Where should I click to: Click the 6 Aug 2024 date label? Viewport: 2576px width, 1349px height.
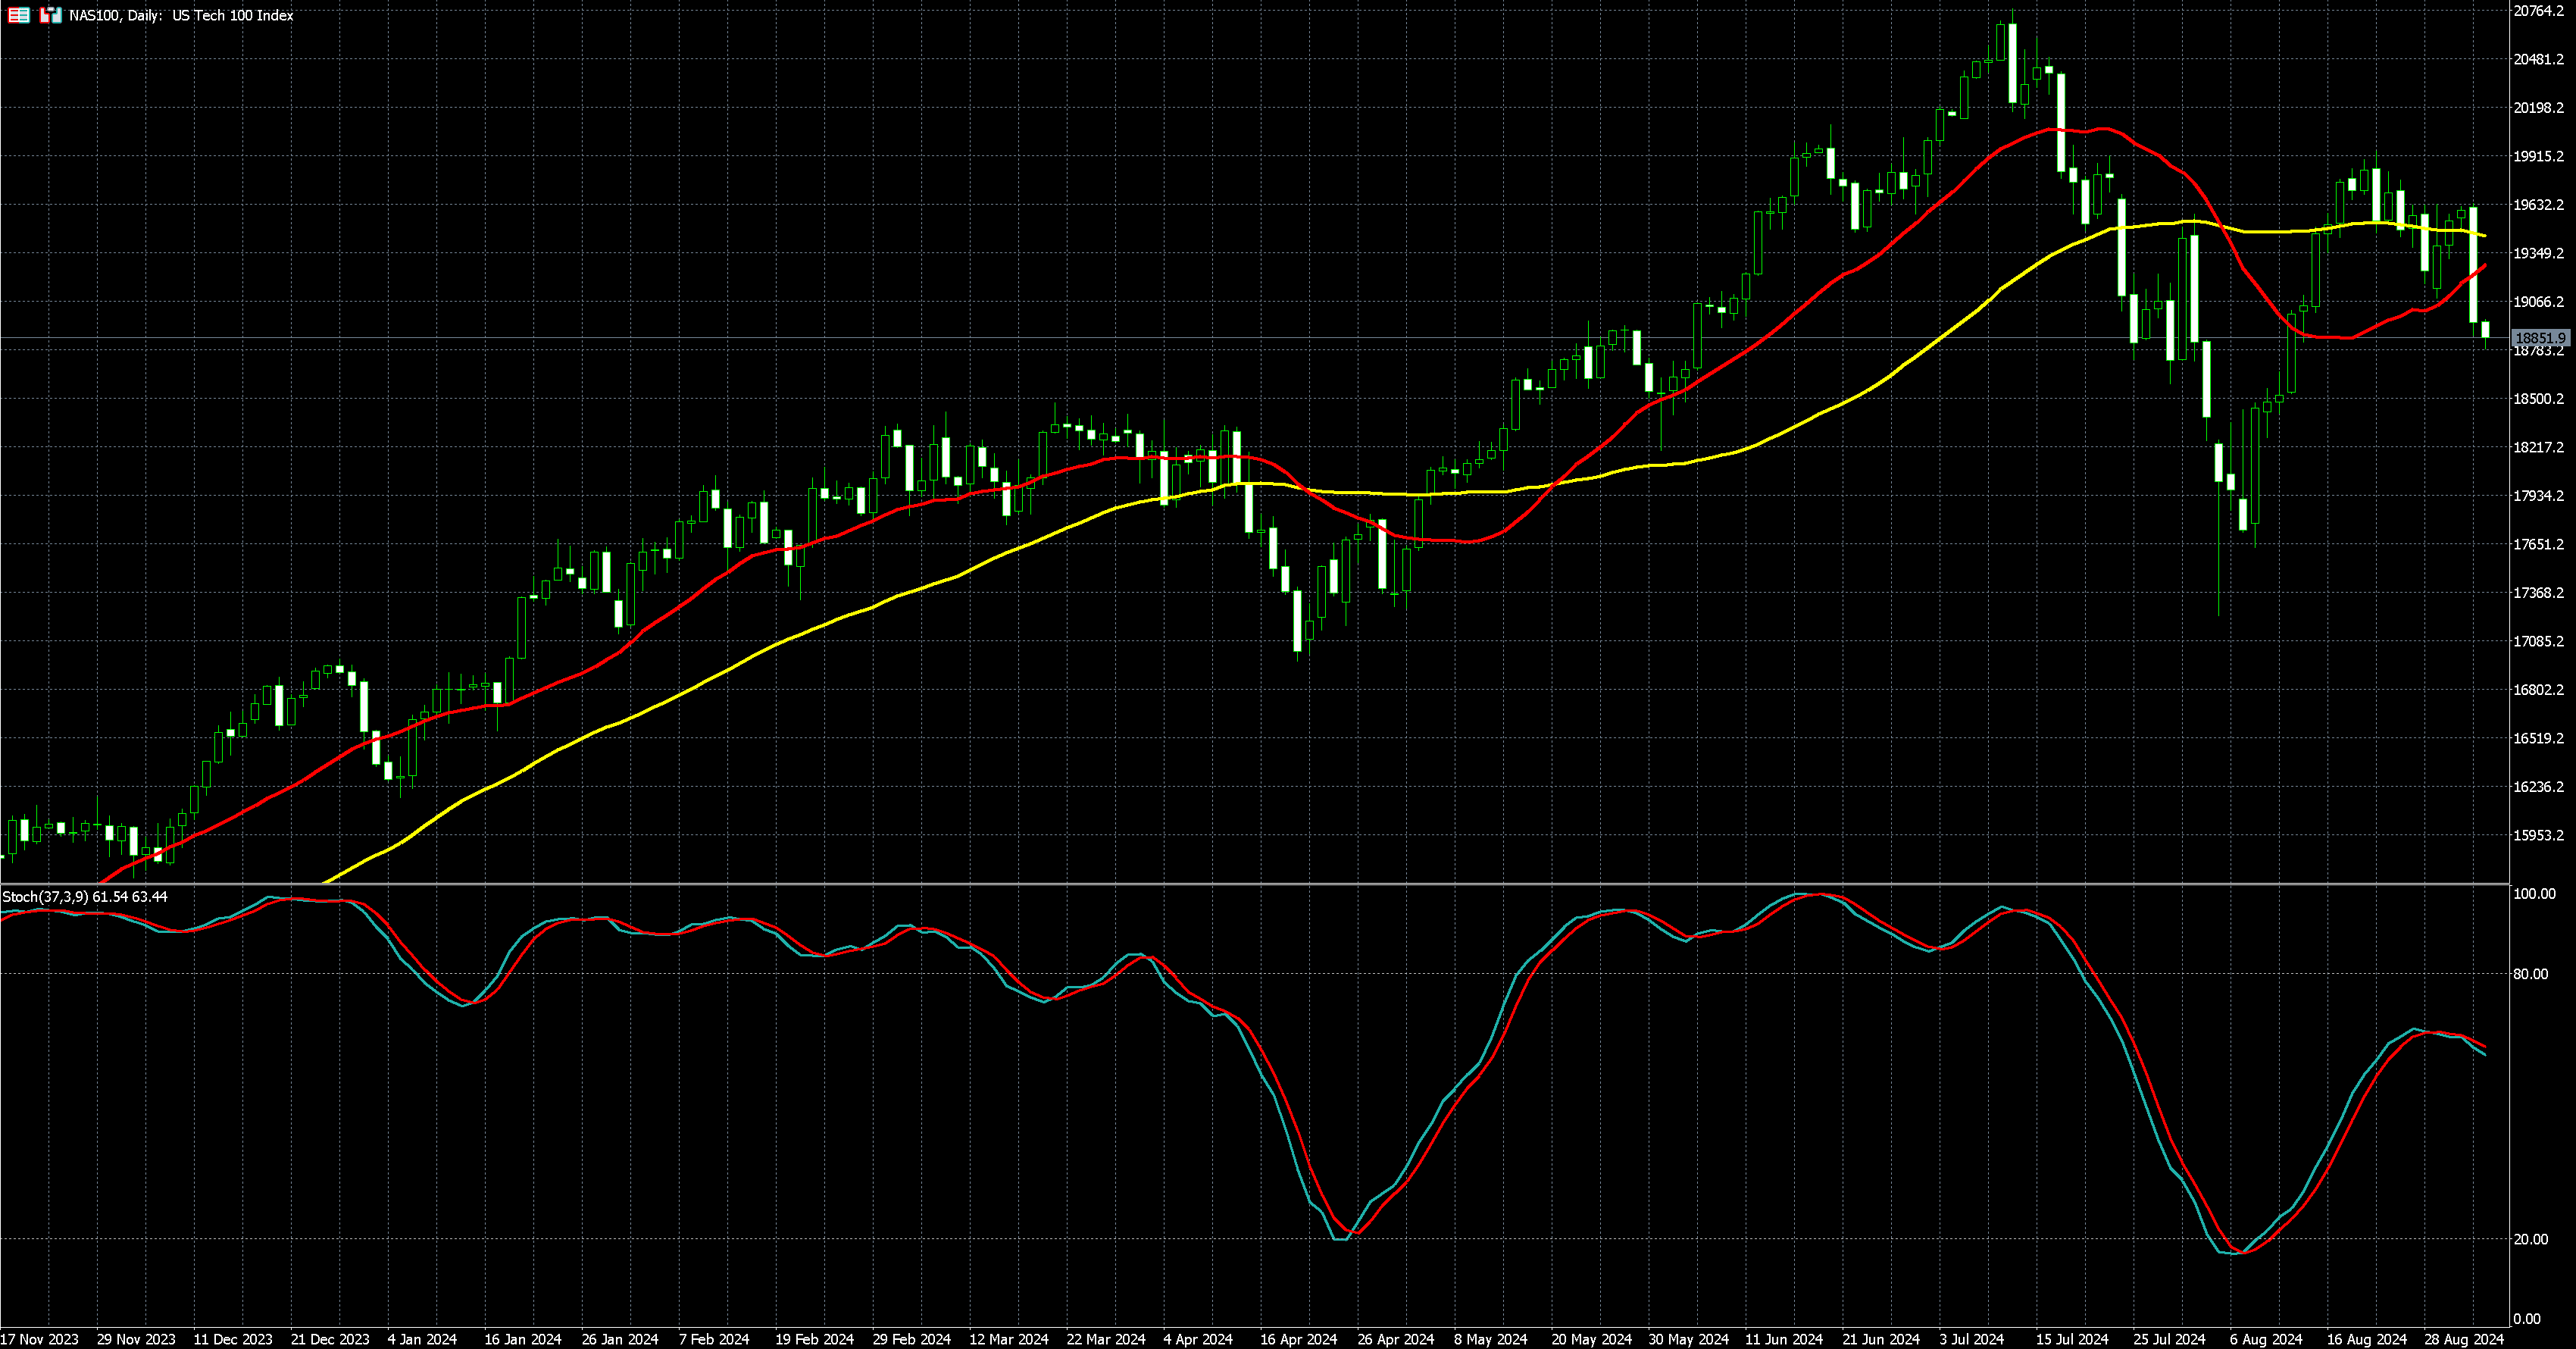2265,1339
